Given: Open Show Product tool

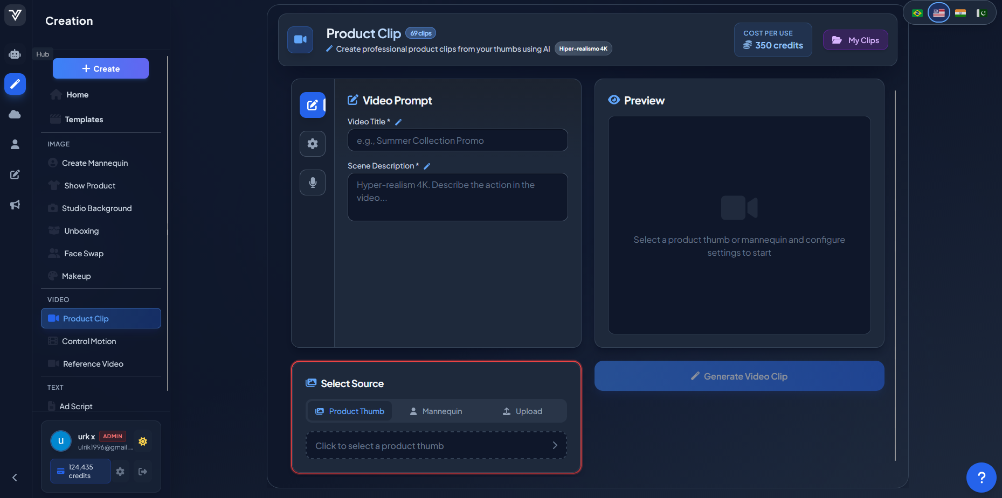Looking at the screenshot, I should click(x=101, y=186).
